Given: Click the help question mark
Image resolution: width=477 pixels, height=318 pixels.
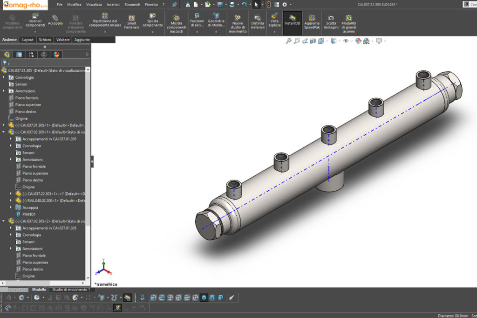Looking at the screenshot, I should click(164, 5).
